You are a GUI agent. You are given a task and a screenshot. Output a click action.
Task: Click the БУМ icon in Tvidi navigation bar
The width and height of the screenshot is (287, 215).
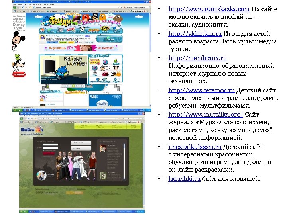pos(105,29)
